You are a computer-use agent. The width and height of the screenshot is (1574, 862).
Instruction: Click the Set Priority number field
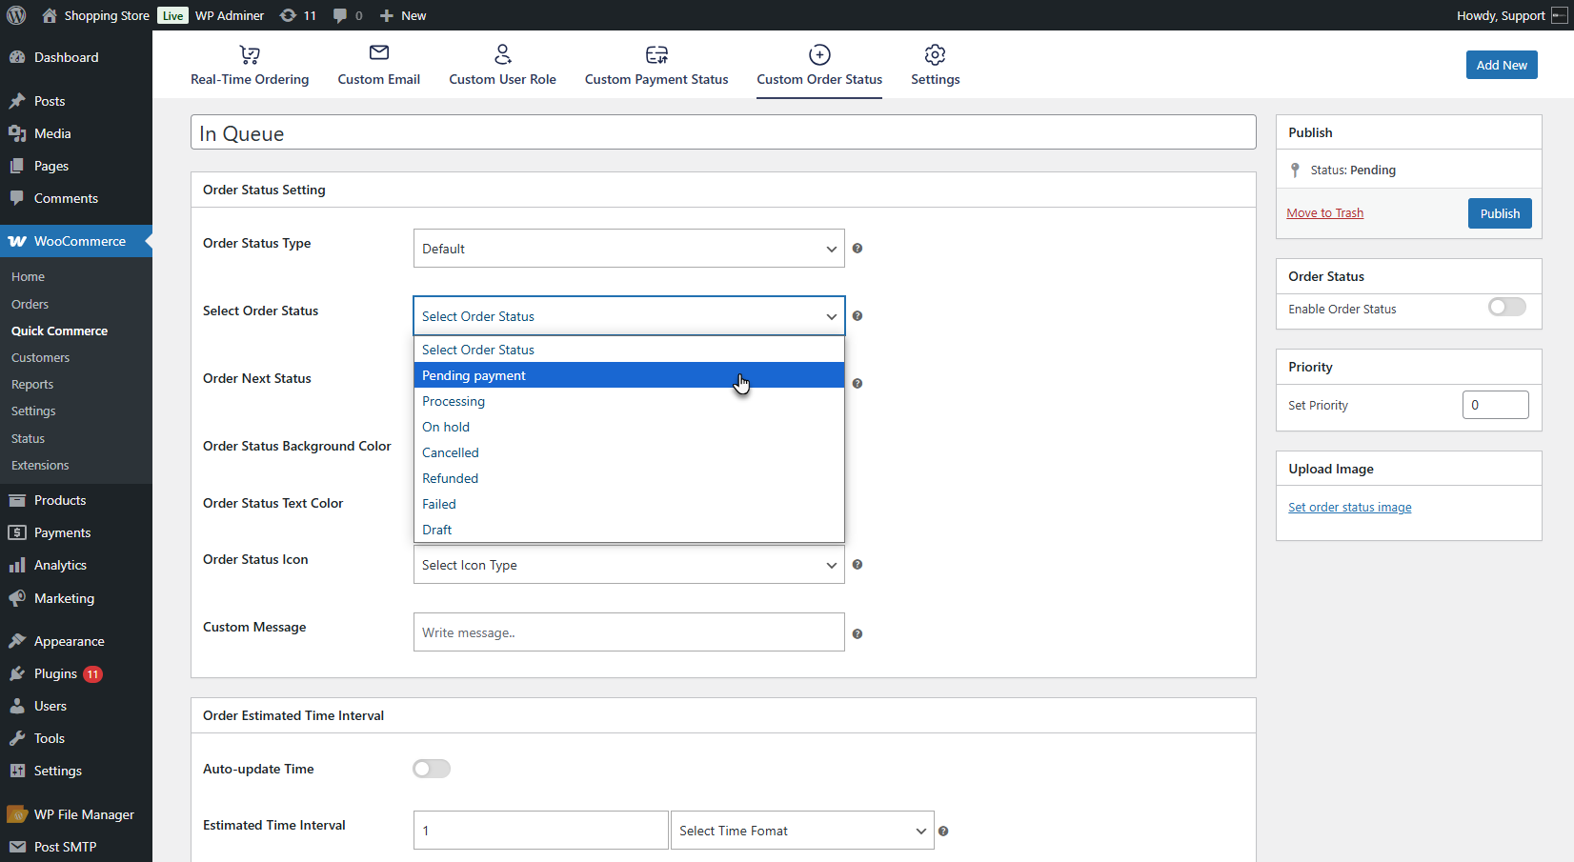[1494, 405]
